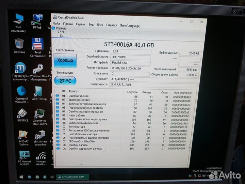Screen dimensions: 245x184
Task: Select the Аппаратное ECC-восстановление row
Action: coord(122,131)
